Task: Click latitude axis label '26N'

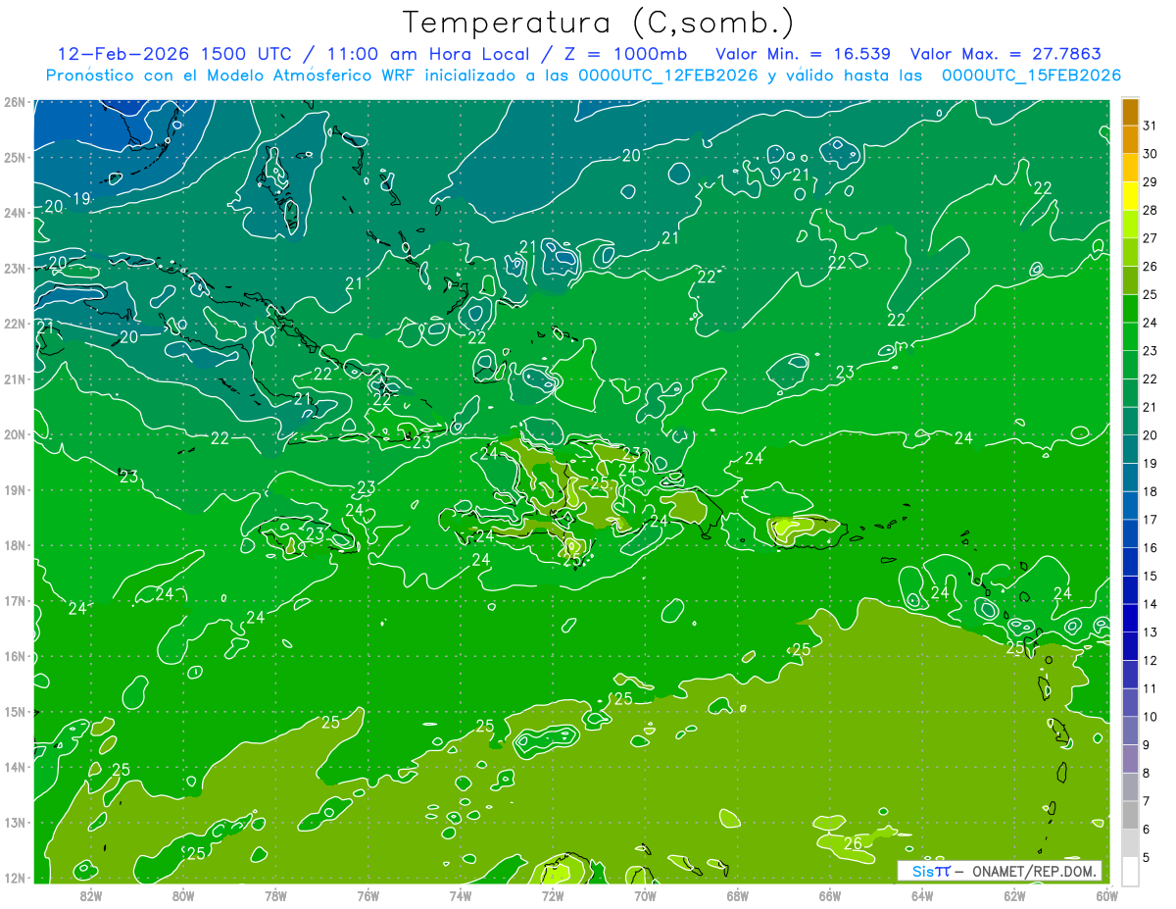Action: coord(15,102)
